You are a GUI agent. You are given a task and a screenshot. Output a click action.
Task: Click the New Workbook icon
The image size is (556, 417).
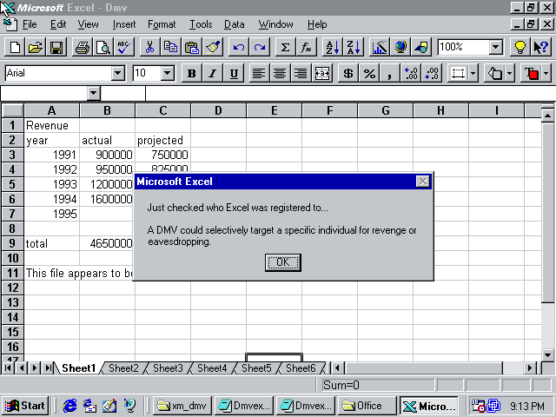pos(15,47)
